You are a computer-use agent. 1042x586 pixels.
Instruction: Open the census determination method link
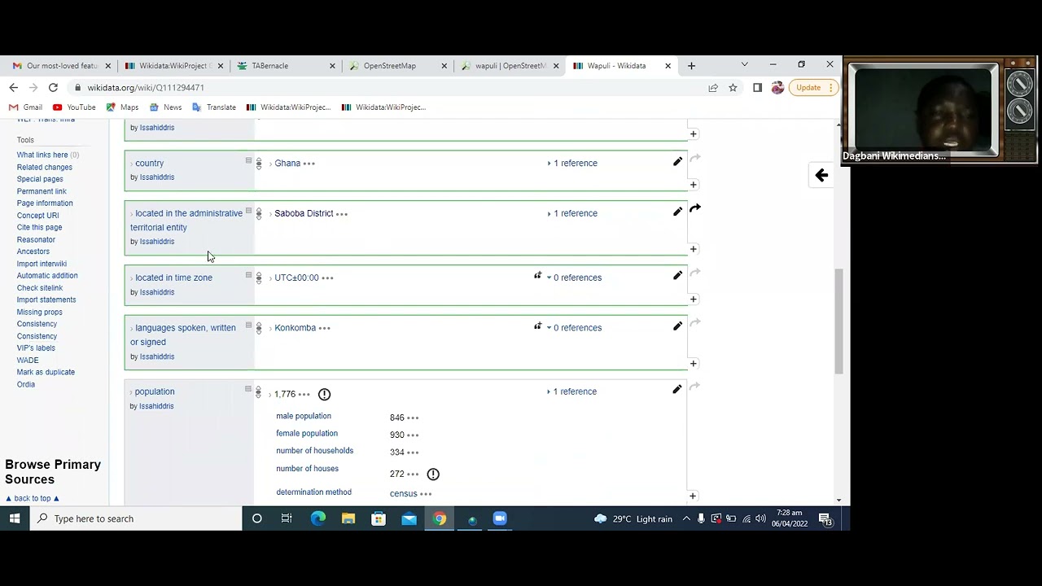403,493
